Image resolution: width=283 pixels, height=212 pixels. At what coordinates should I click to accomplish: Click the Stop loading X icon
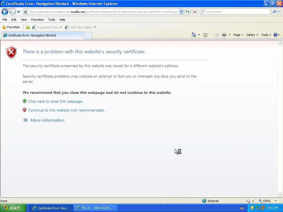pos(195,12)
